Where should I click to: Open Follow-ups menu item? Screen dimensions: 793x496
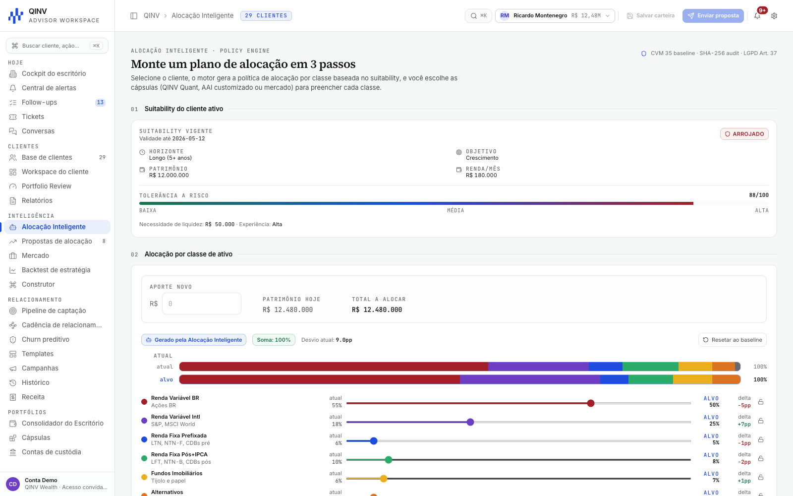(57, 102)
